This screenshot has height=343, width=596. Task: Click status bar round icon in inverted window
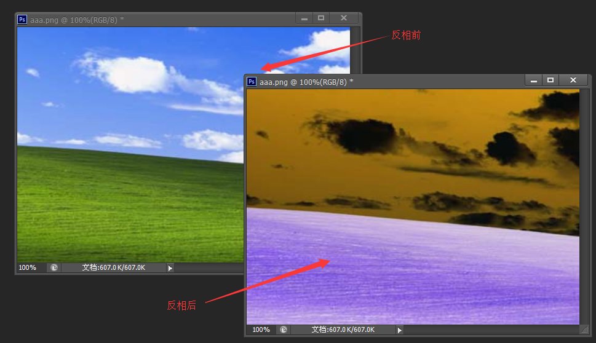pos(284,329)
